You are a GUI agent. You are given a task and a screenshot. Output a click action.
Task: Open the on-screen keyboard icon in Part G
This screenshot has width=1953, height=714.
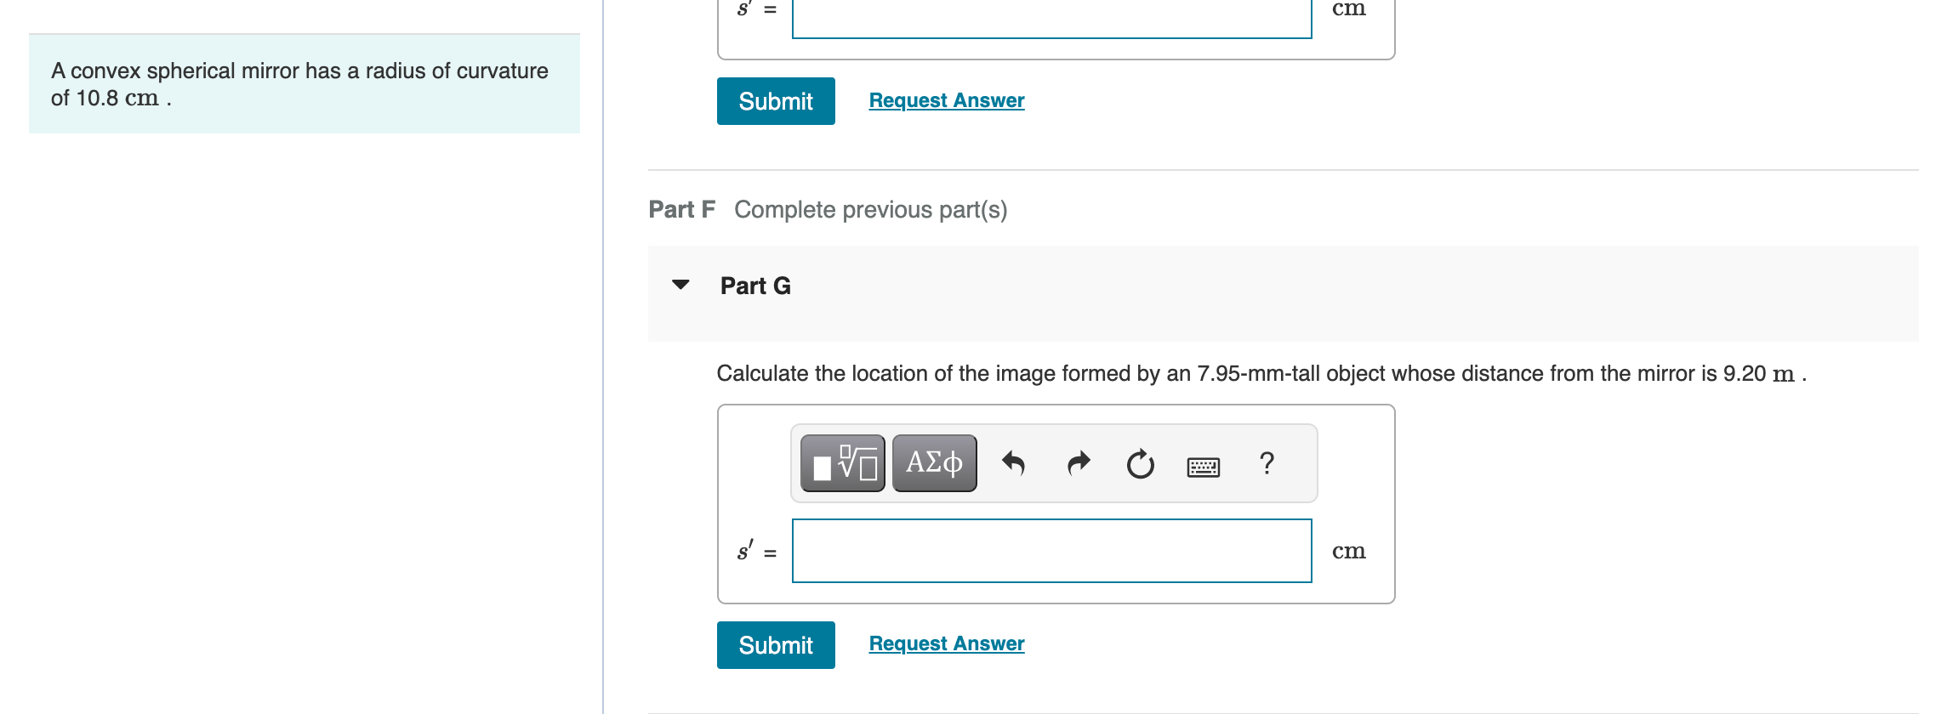pos(1203,466)
